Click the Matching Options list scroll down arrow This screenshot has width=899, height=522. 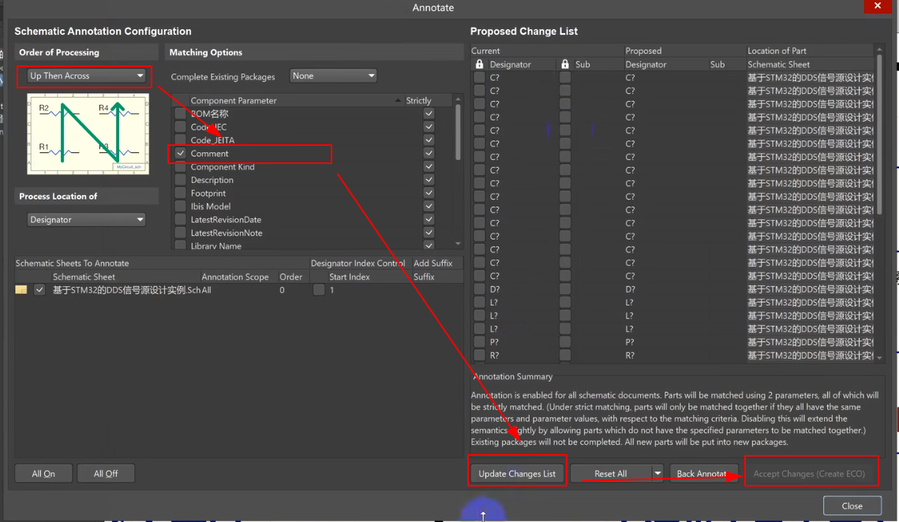pyautogui.click(x=458, y=244)
